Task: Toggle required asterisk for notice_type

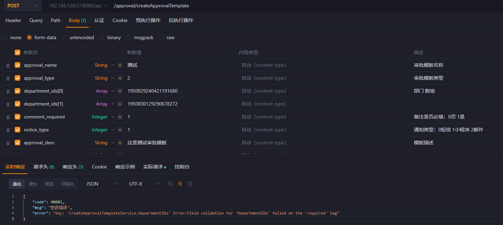Action: click(120, 130)
